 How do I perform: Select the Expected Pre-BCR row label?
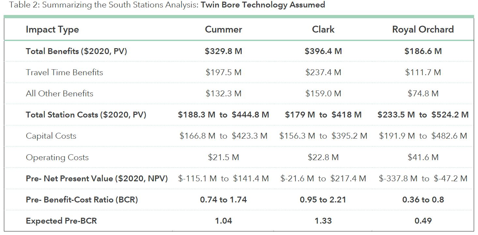pyautogui.click(x=61, y=221)
